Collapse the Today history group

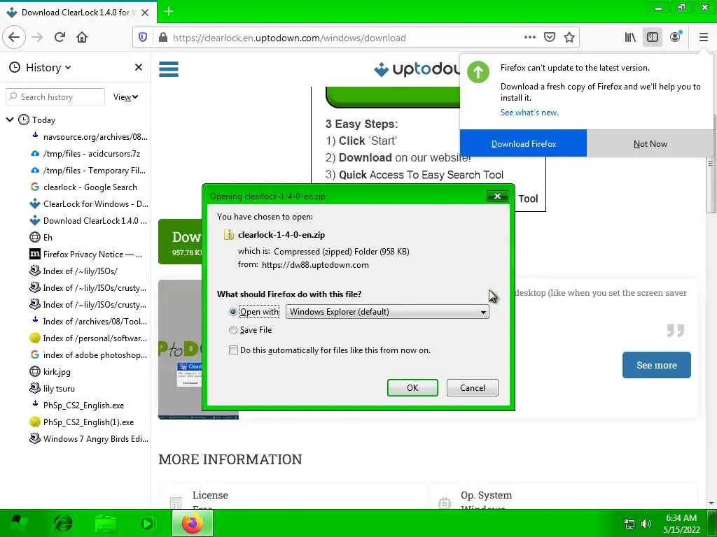point(10,120)
